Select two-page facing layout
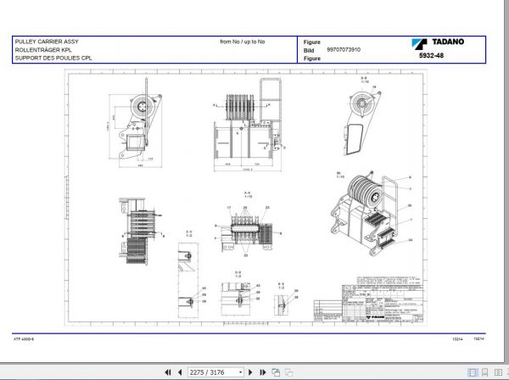Viewport: 509px width, 380px height. click(x=498, y=372)
